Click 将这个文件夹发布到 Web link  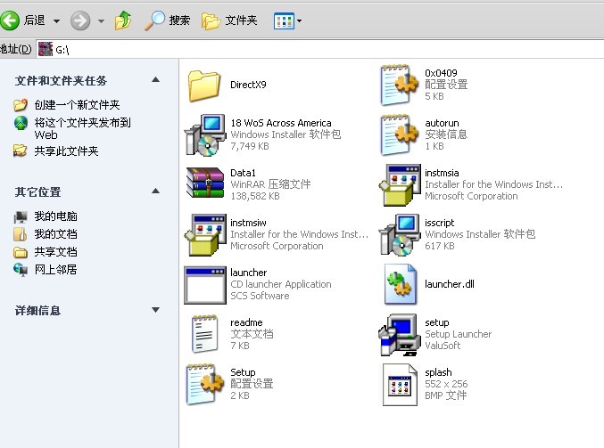pyautogui.click(x=82, y=128)
